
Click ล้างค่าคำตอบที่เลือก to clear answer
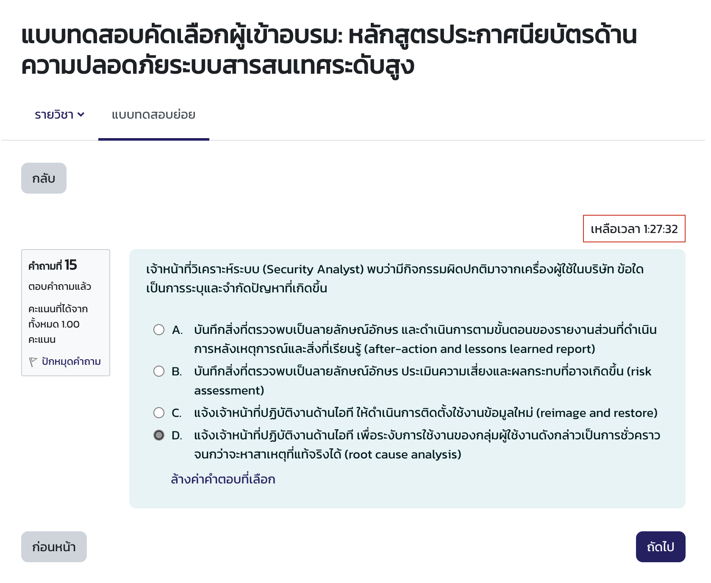click(223, 480)
